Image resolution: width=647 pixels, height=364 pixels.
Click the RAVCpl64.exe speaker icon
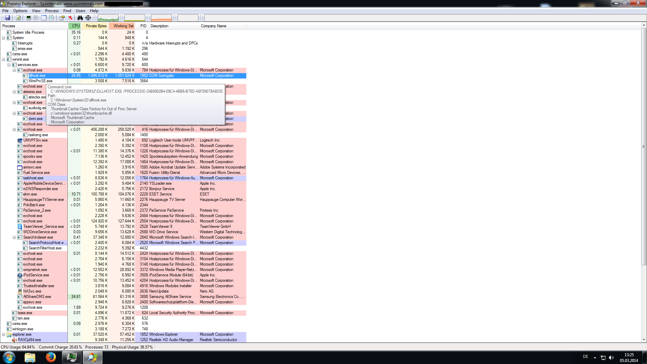pos(14,340)
